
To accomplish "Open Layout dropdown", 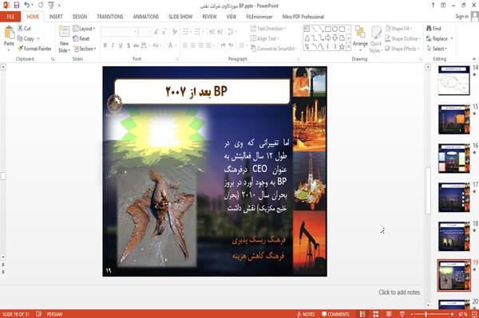I will (84, 29).
